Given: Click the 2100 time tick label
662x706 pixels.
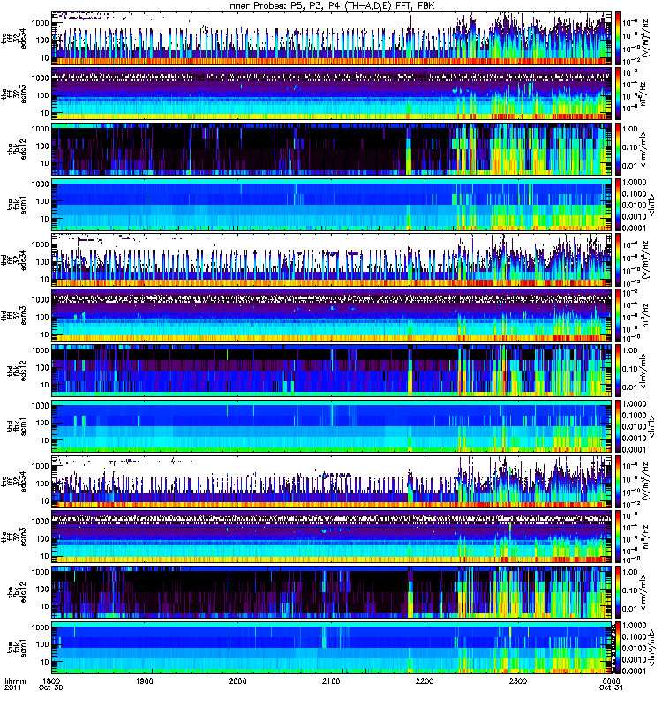Looking at the screenshot, I should coord(331,680).
